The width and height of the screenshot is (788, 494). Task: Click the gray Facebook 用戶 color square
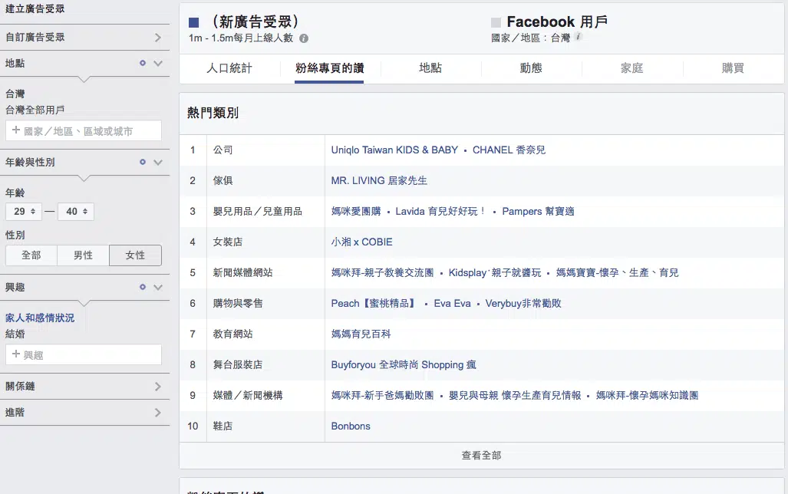pyautogui.click(x=496, y=22)
